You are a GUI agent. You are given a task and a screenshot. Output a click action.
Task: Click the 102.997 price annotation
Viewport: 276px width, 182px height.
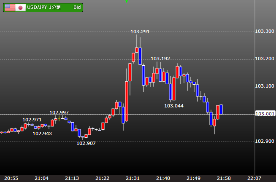point(59,112)
